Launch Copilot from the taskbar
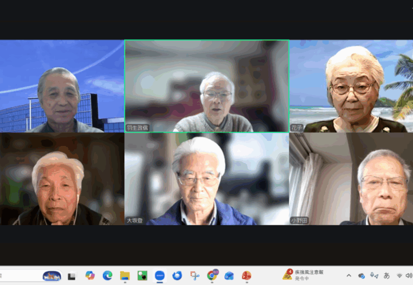The image size is (413, 285). [89, 275]
